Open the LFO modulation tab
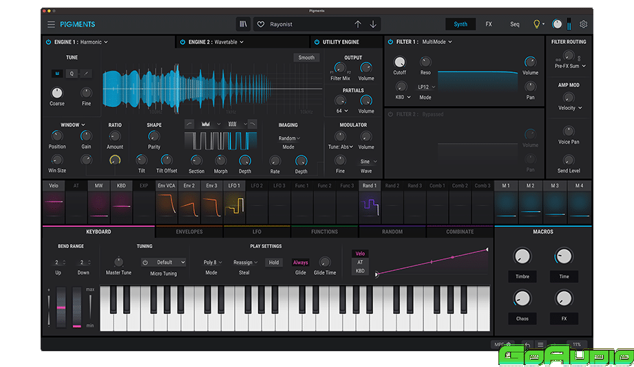The height and width of the screenshot is (367, 634). tap(257, 232)
